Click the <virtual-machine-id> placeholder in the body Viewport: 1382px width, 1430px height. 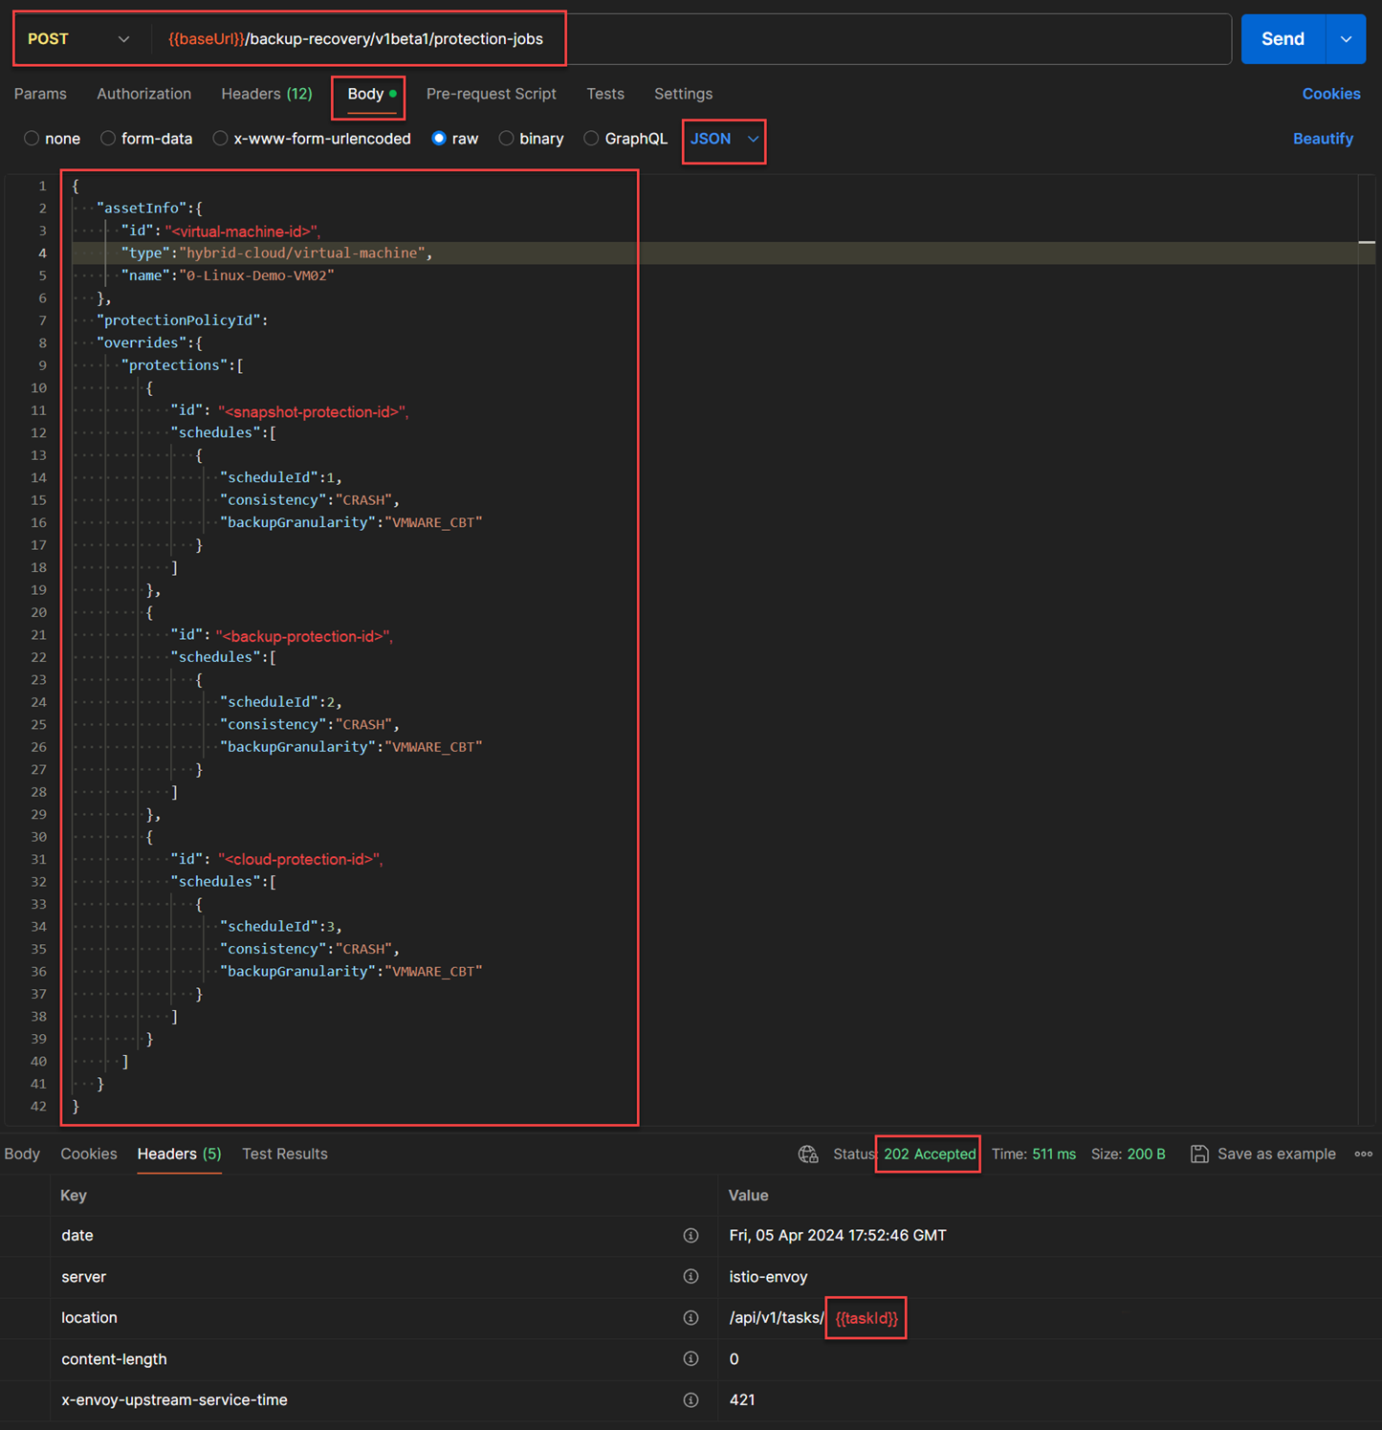242,231
